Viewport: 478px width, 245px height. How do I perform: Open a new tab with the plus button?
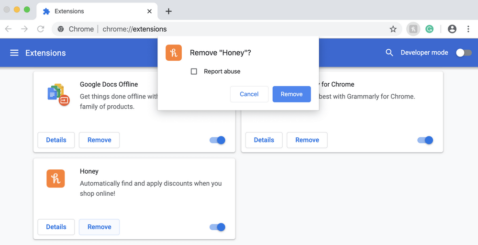pyautogui.click(x=168, y=11)
